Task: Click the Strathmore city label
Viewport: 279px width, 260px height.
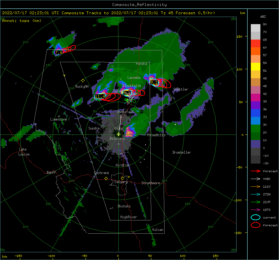Action: point(151,183)
